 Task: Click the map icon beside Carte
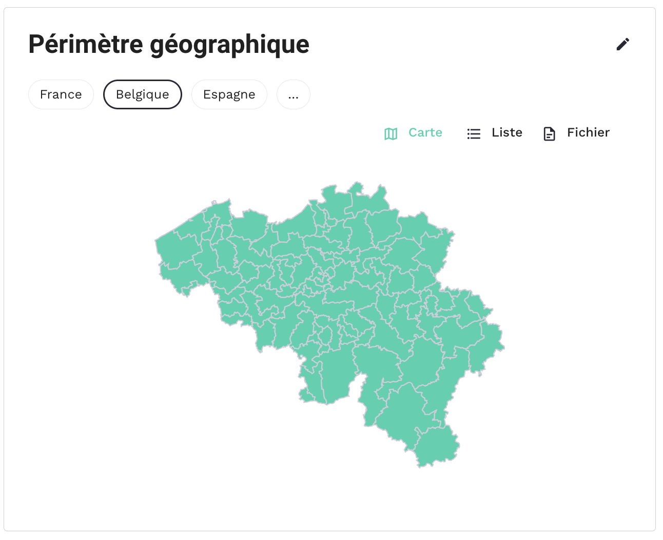click(391, 134)
